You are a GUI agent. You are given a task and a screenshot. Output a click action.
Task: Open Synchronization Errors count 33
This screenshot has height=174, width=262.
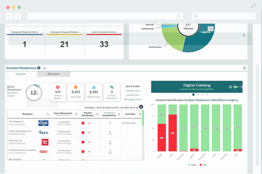click(x=104, y=44)
